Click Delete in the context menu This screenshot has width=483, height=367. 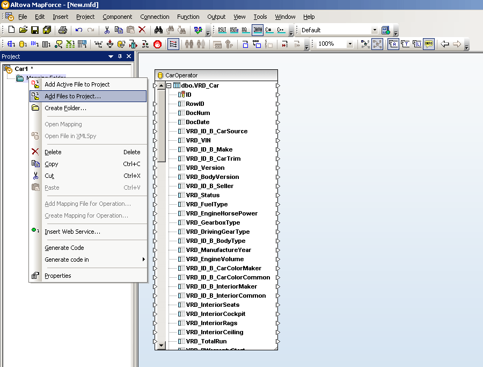click(x=88, y=152)
